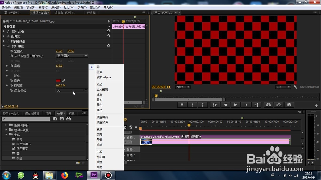The height and width of the screenshot is (180, 321).
Task: Filter by accelerated effects icon
Action: [55, 119]
